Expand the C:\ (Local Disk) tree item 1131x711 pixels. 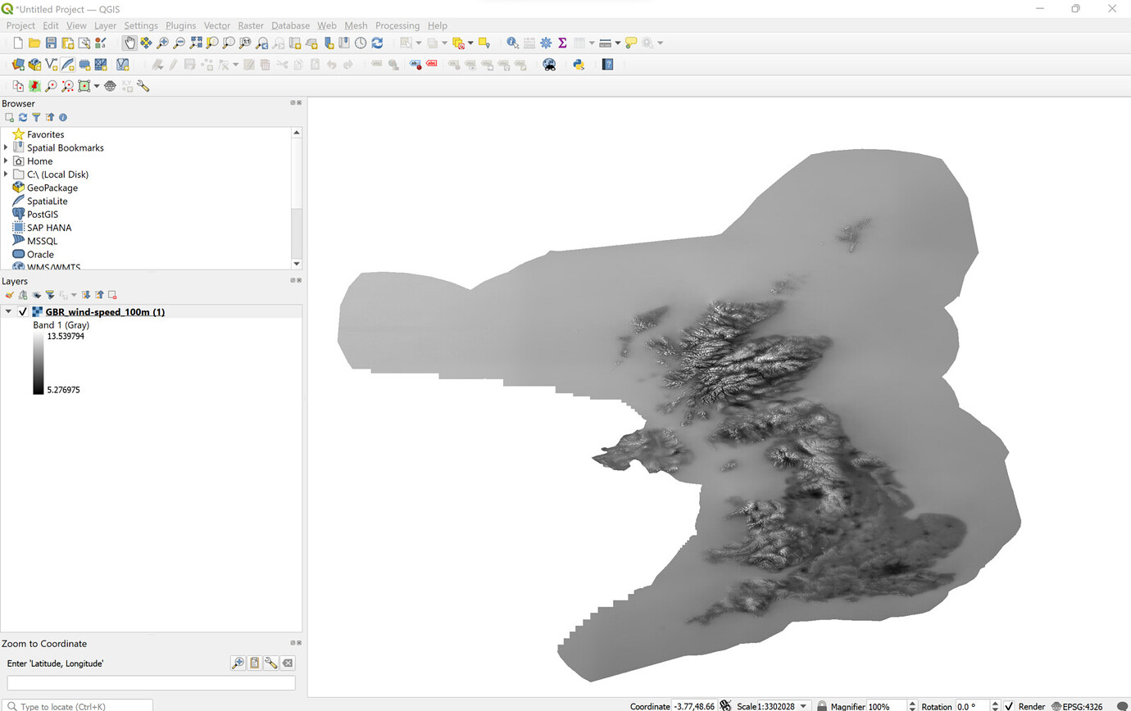(6, 174)
